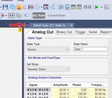The width and height of the screenshot is (112, 98).
Task: Open the measuring tape icon tool
Action: [x=19, y=7]
